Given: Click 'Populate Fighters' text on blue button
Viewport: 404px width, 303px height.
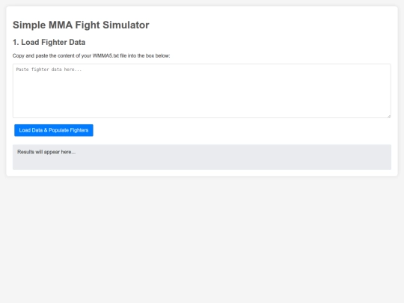Looking at the screenshot, I should click(69, 130).
